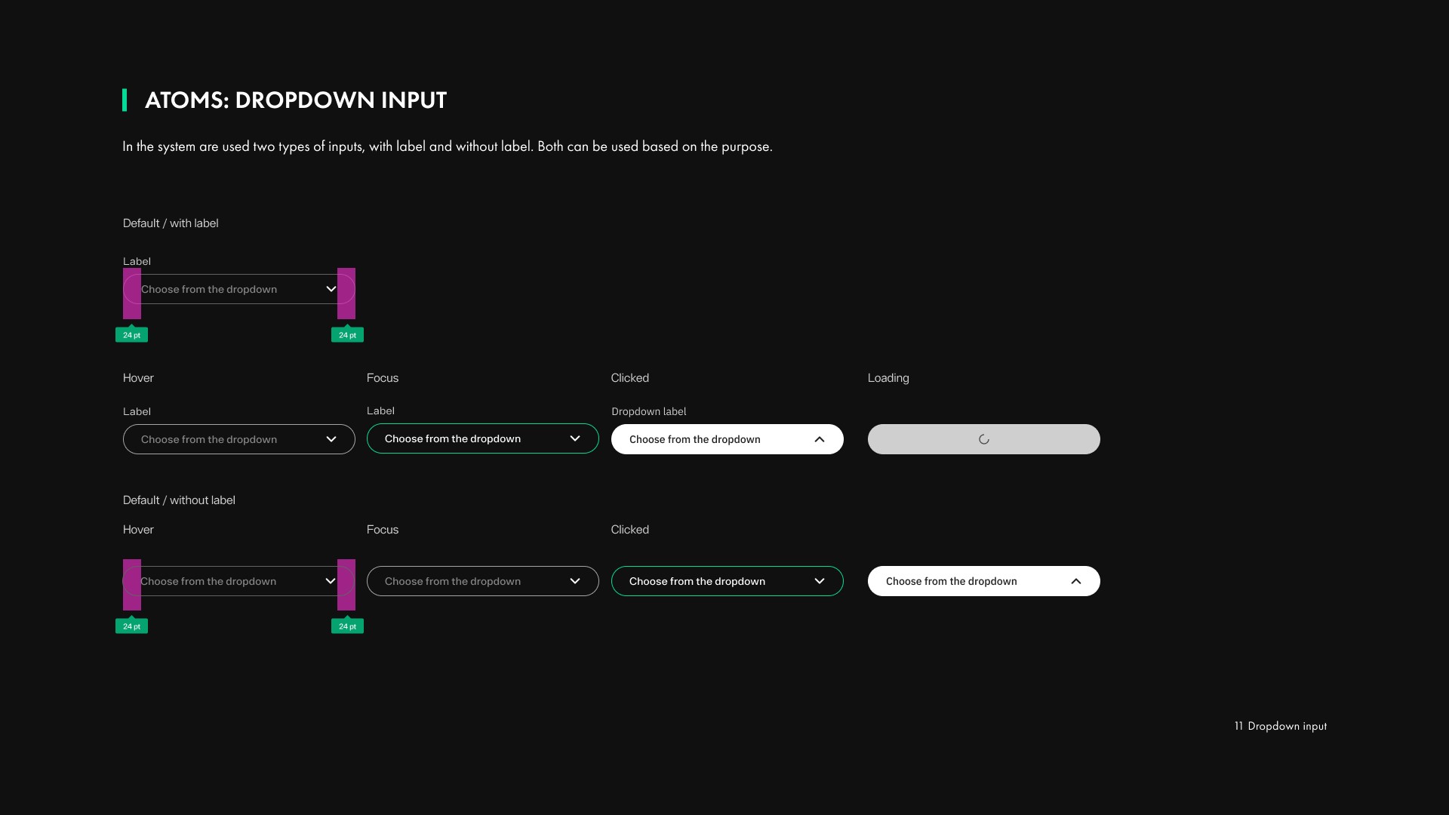Click up-chevron in bottom-right white dropdown
Image resolution: width=1449 pixels, height=815 pixels.
point(1075,581)
